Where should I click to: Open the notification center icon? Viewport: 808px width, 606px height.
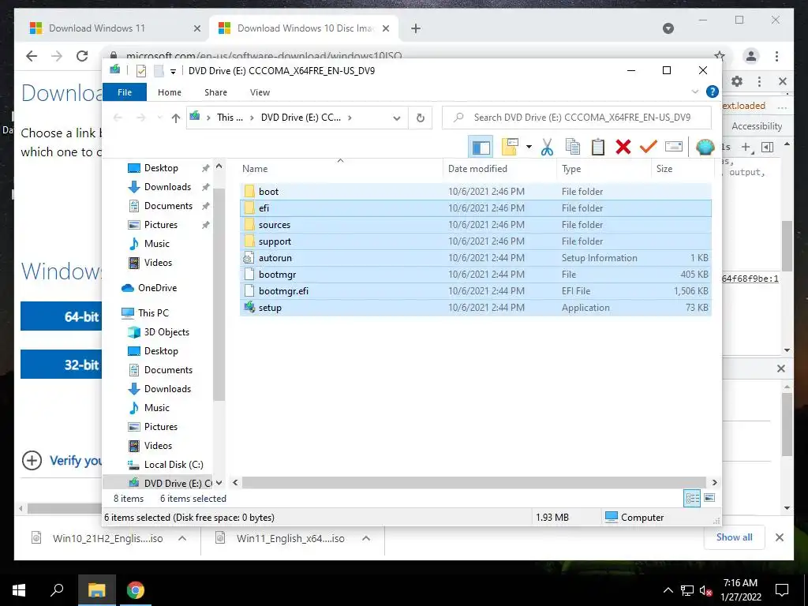point(782,590)
